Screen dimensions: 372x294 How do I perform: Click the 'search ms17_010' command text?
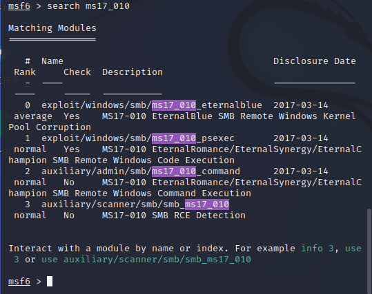pos(88,6)
